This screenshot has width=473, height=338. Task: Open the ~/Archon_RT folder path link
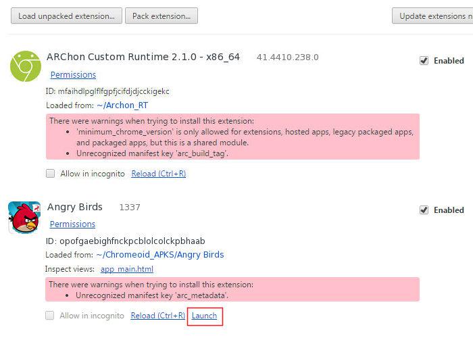(122, 105)
